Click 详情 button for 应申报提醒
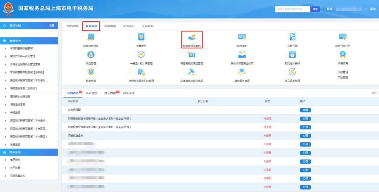This screenshot has width=379, height=192. 305,110
